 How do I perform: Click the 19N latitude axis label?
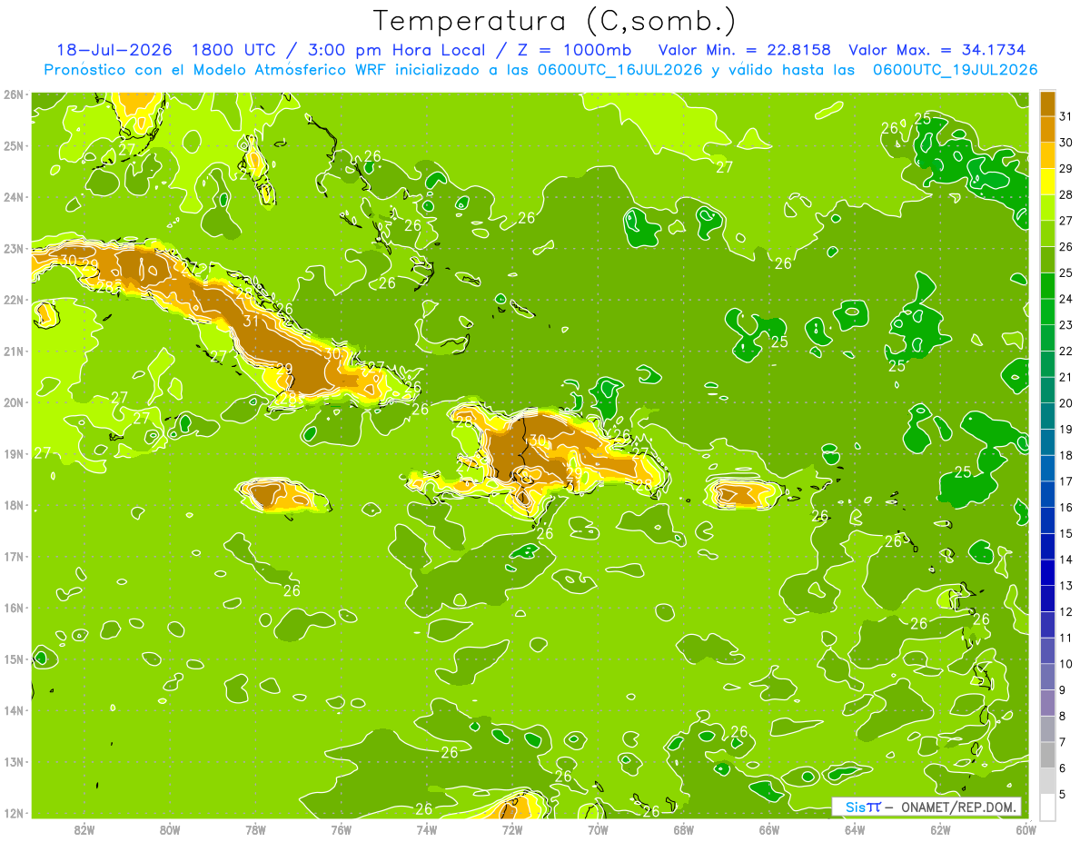(x=14, y=453)
